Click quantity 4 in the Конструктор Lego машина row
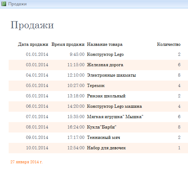Image resolution: width=188 pixels, height=169 pixels. pos(179,106)
